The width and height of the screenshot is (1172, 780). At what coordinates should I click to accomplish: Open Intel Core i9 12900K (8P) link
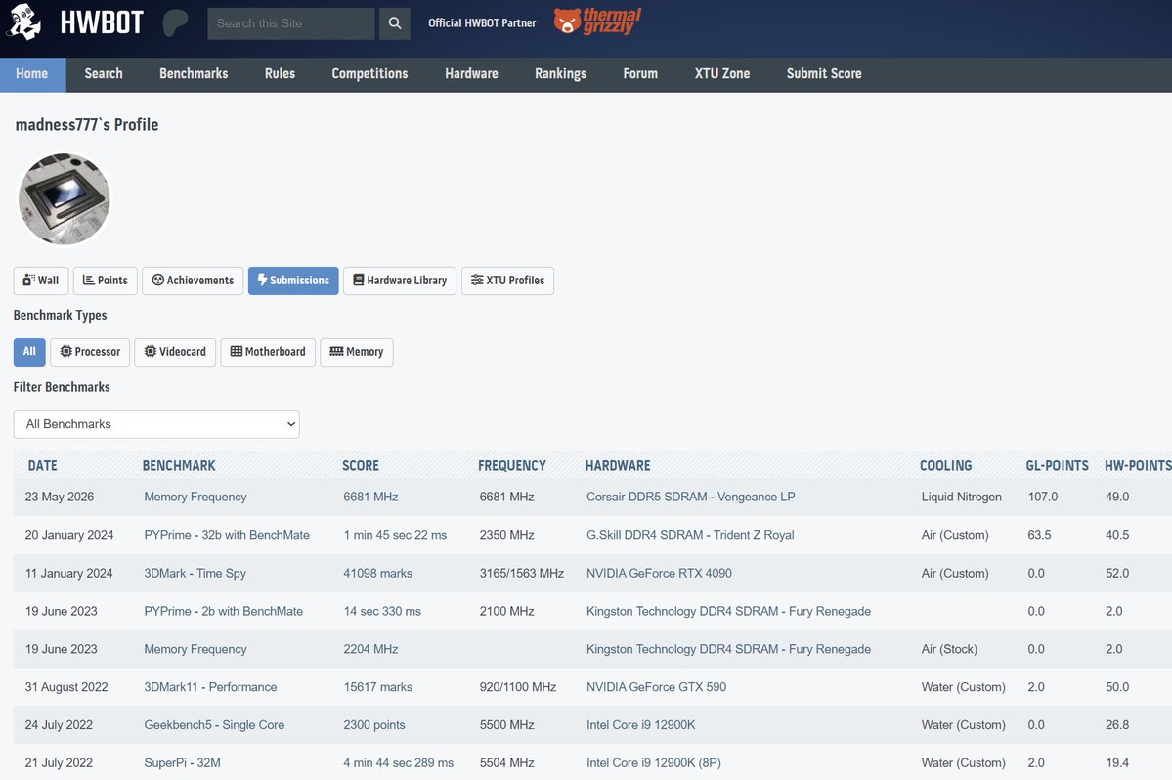pyautogui.click(x=653, y=763)
